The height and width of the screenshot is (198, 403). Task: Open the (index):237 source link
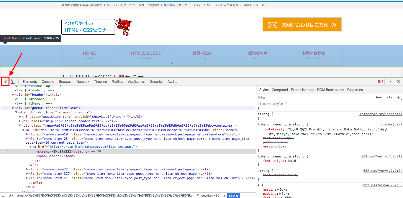point(391,124)
